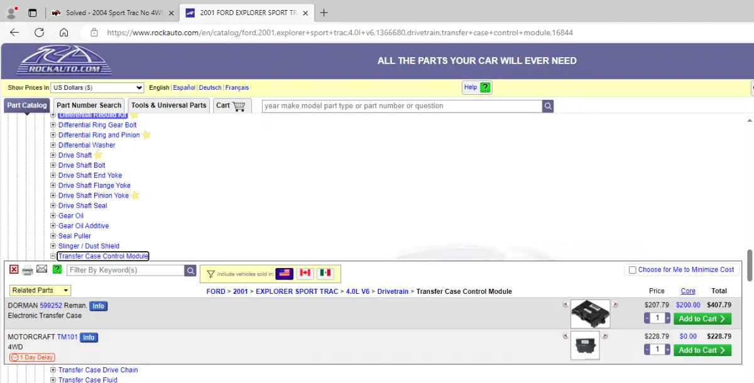Open the Cart tab
Viewport: 754px width, 383px height.
pyautogui.click(x=232, y=105)
